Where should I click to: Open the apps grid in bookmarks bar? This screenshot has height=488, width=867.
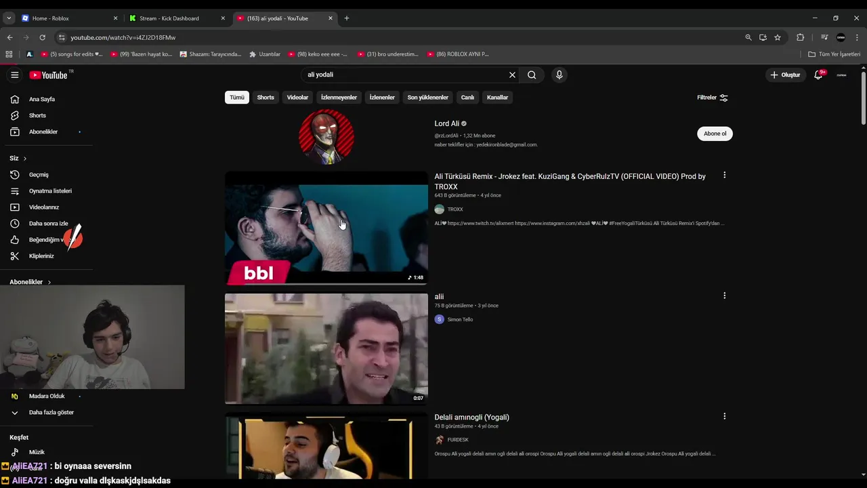click(9, 54)
